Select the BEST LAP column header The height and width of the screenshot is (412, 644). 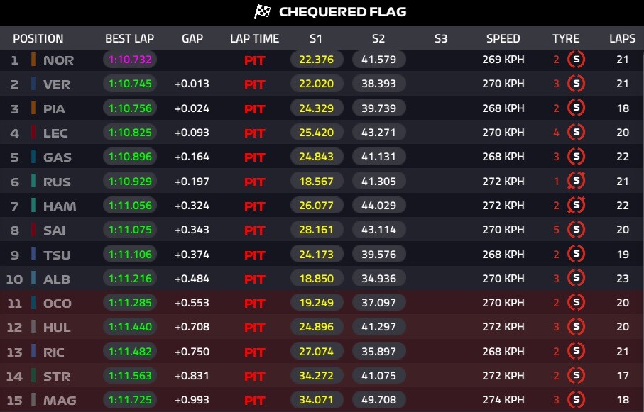[x=129, y=38]
